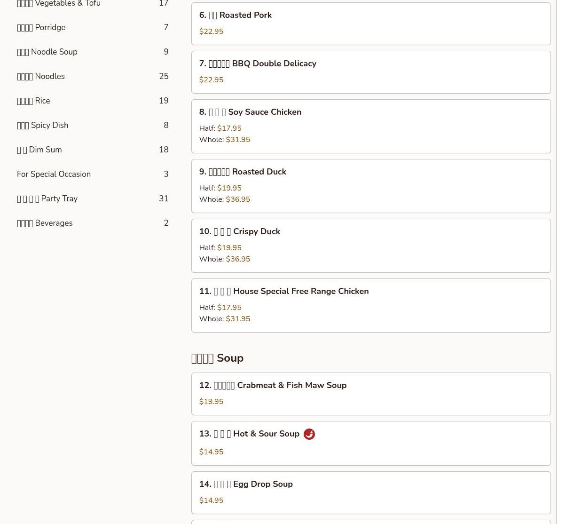Click the $22.95 price under BBQ Double Delicacy
The width and height of the screenshot is (566, 524).
coord(211,80)
